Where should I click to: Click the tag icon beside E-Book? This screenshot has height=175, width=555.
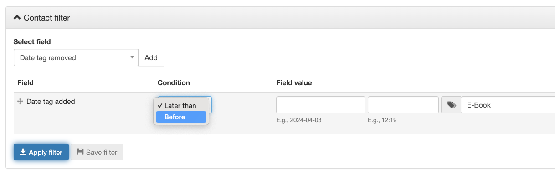pos(451,105)
